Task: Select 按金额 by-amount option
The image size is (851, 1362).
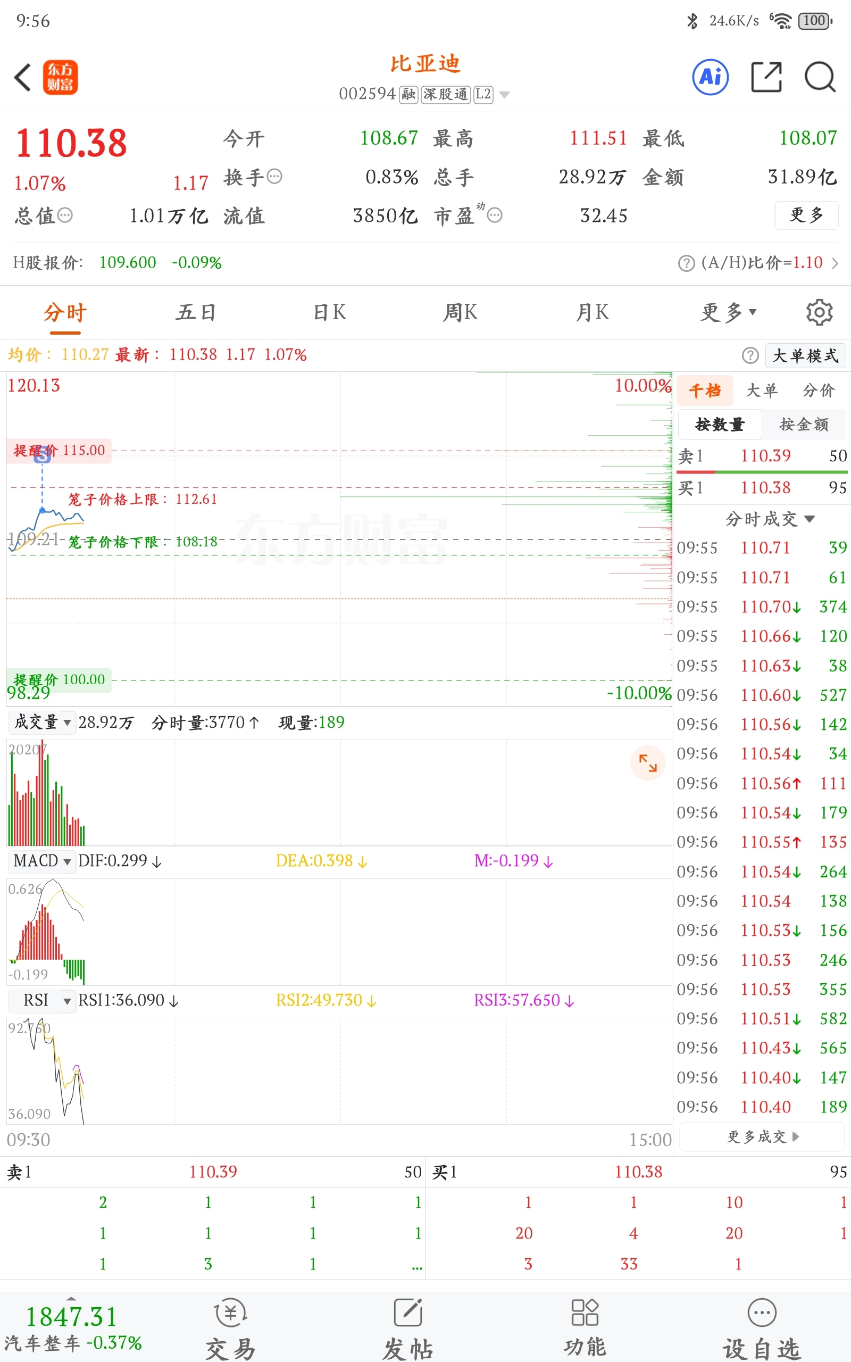Action: click(x=804, y=425)
